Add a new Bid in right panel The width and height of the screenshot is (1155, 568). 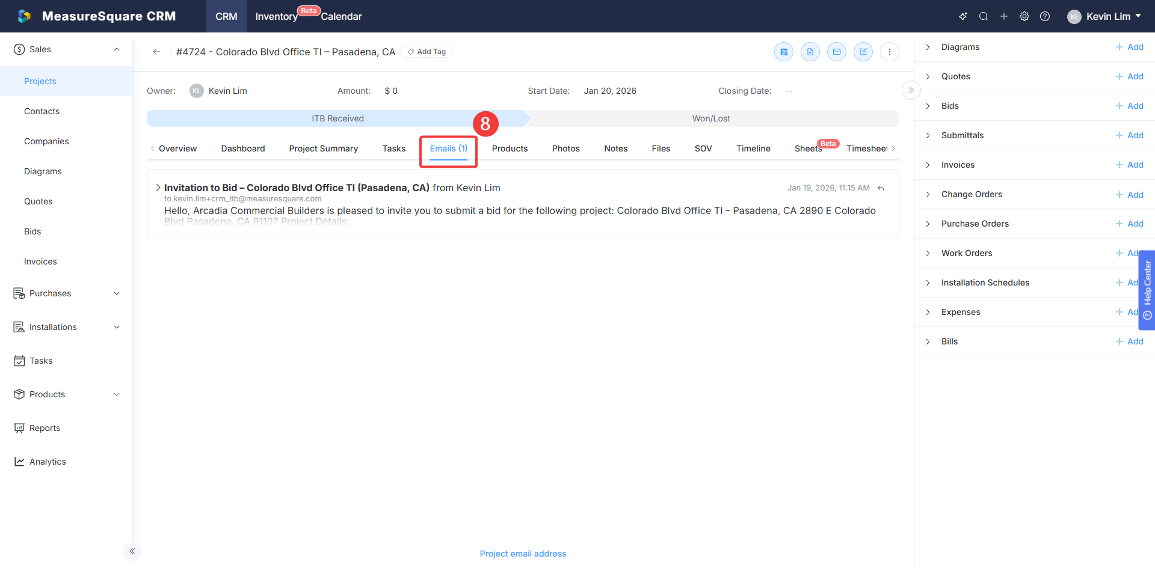pos(1130,106)
